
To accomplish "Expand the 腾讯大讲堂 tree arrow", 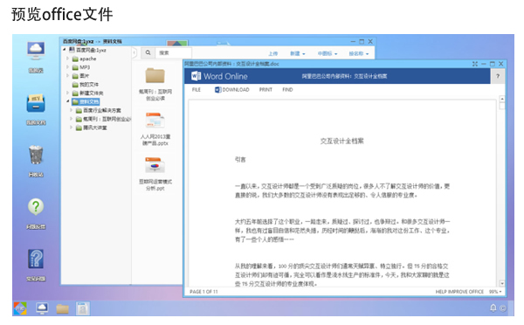I will point(72,128).
